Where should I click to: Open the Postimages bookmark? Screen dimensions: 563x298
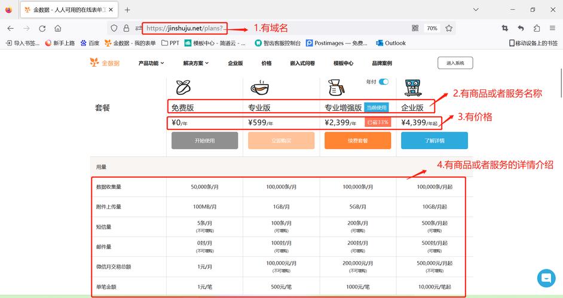tap(337, 43)
